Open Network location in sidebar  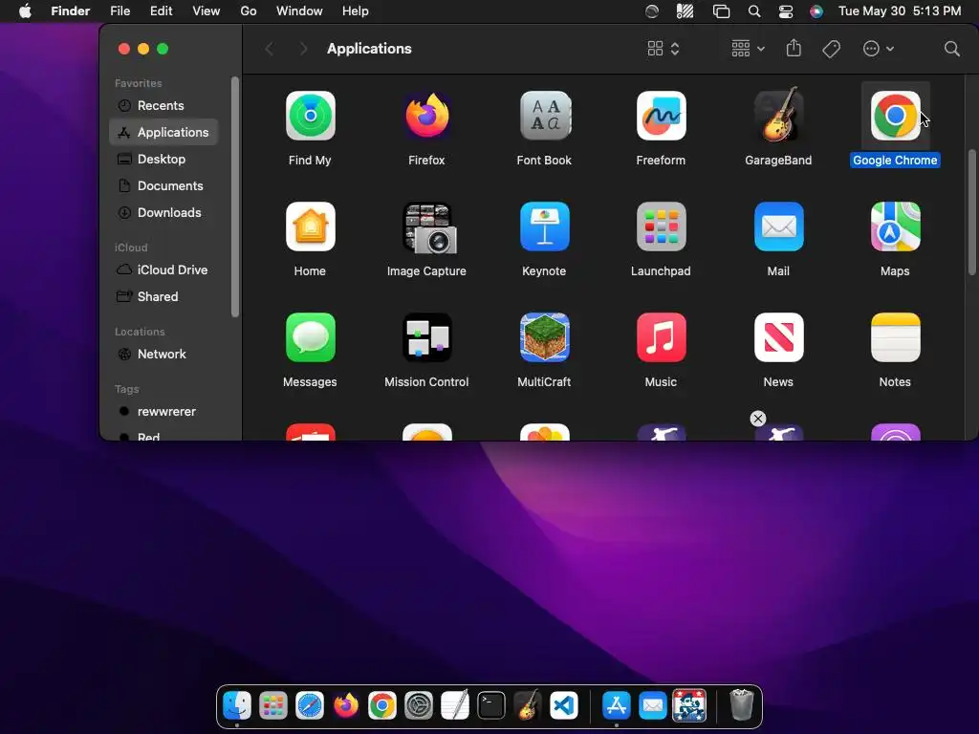point(163,354)
